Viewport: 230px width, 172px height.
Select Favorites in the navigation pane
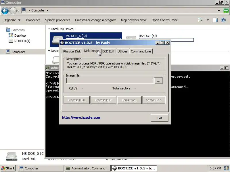click(15, 30)
